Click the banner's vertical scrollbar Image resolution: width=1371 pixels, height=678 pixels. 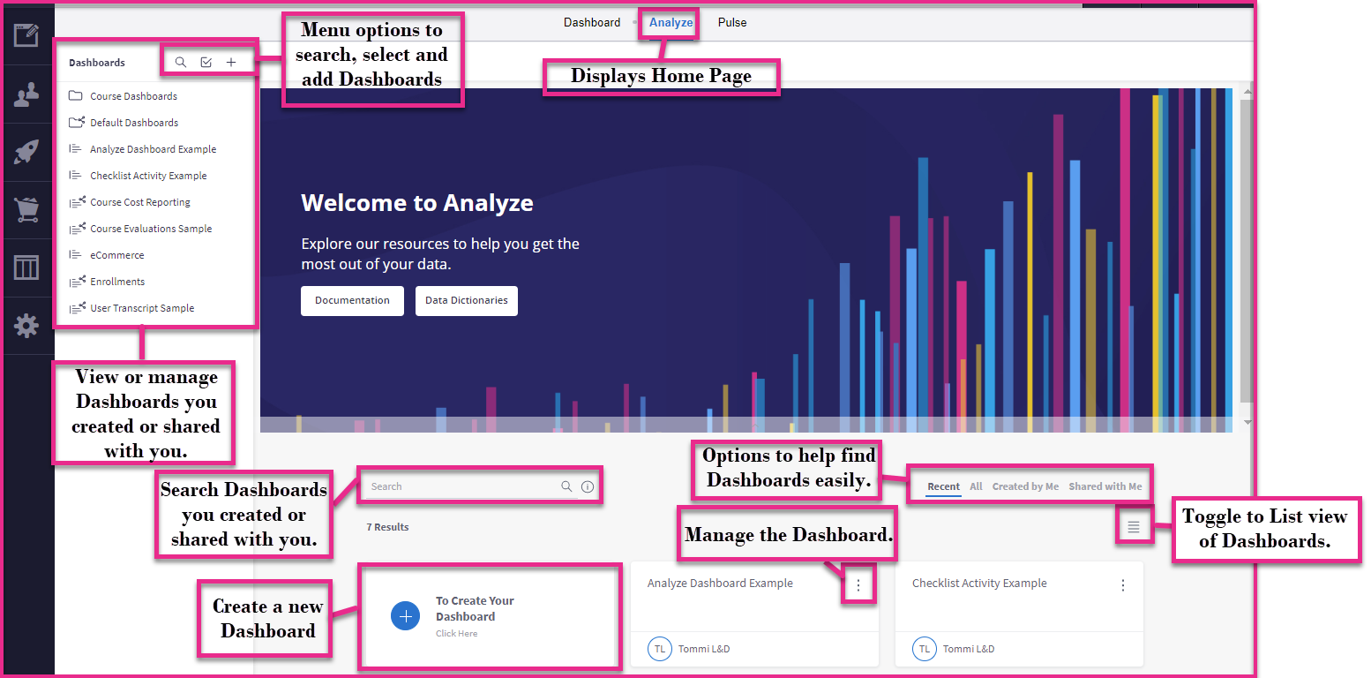(1246, 247)
